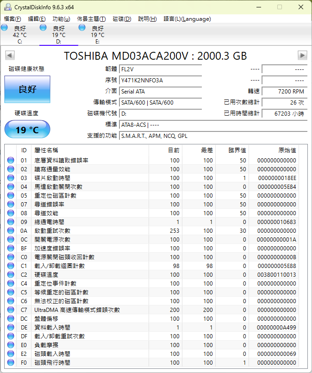Close the CrystalDiskInfo window
Image resolution: width=312 pixels, height=373 pixels.
[x=301, y=7]
